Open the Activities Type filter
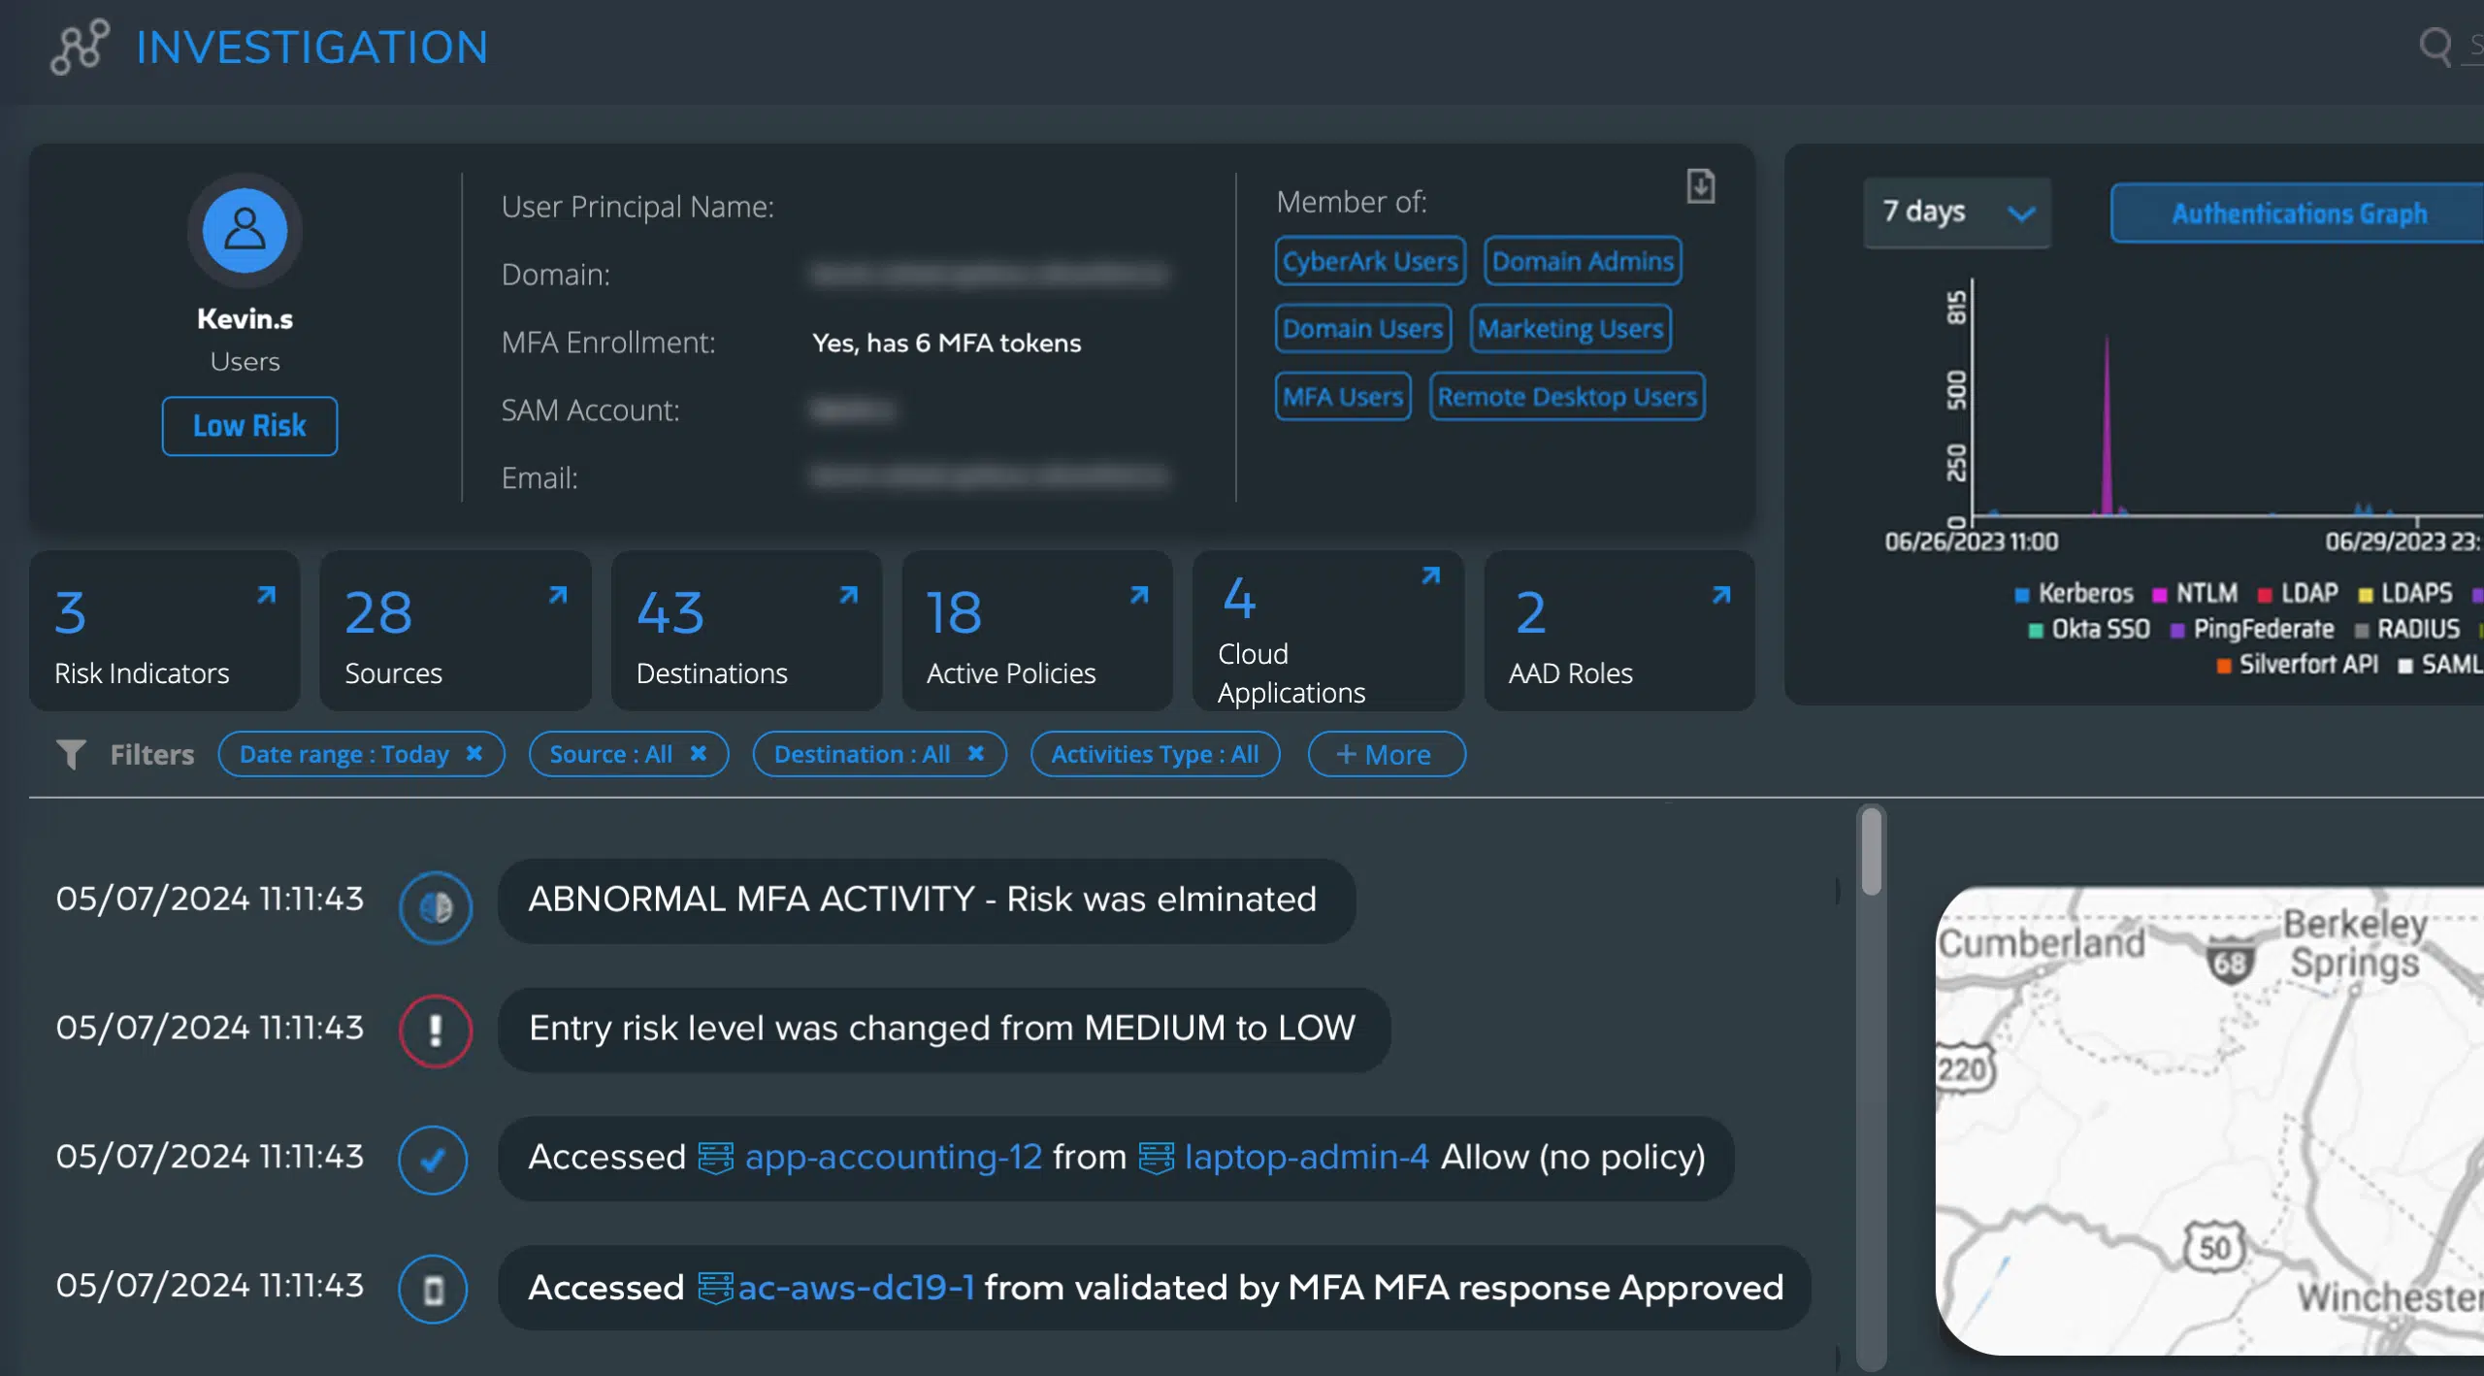 point(1155,754)
